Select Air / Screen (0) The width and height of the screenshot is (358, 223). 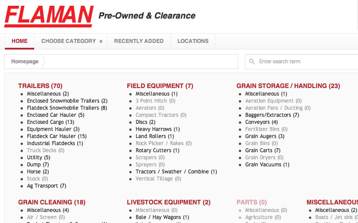(x=46, y=217)
